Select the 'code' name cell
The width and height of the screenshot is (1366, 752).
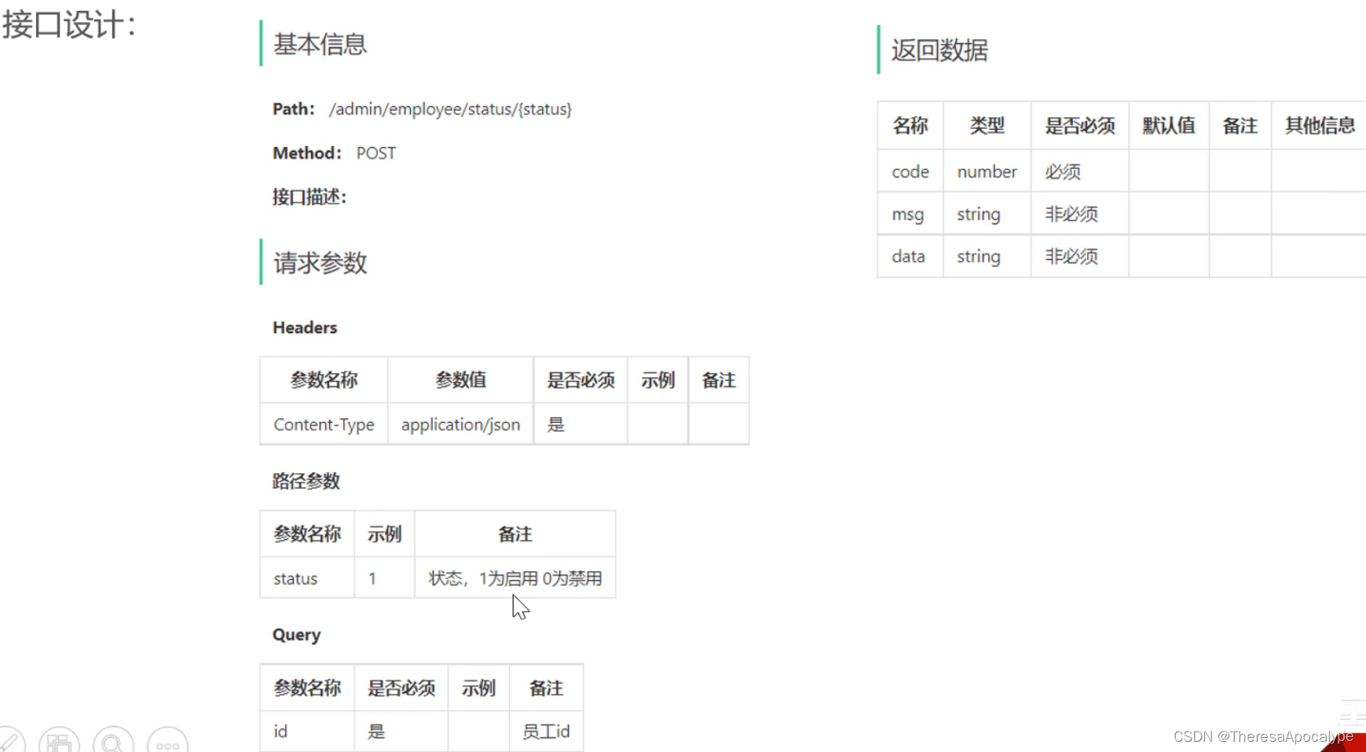(910, 171)
